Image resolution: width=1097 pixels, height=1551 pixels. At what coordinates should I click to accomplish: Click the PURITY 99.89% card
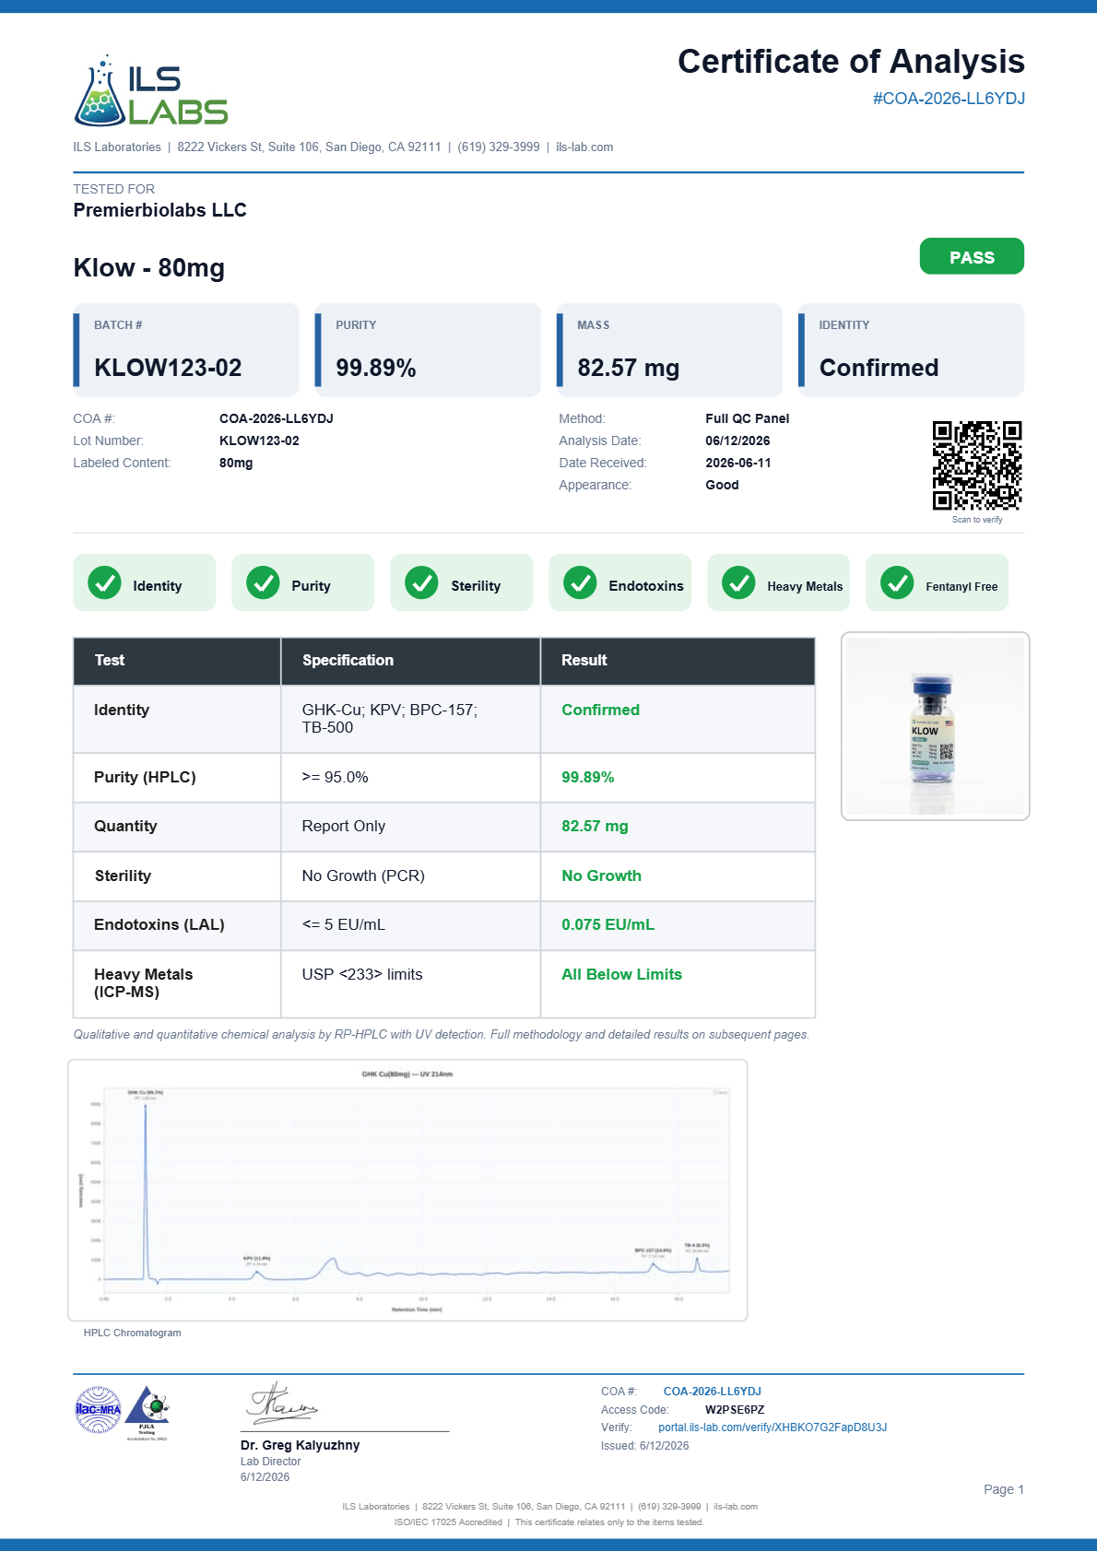coord(428,350)
